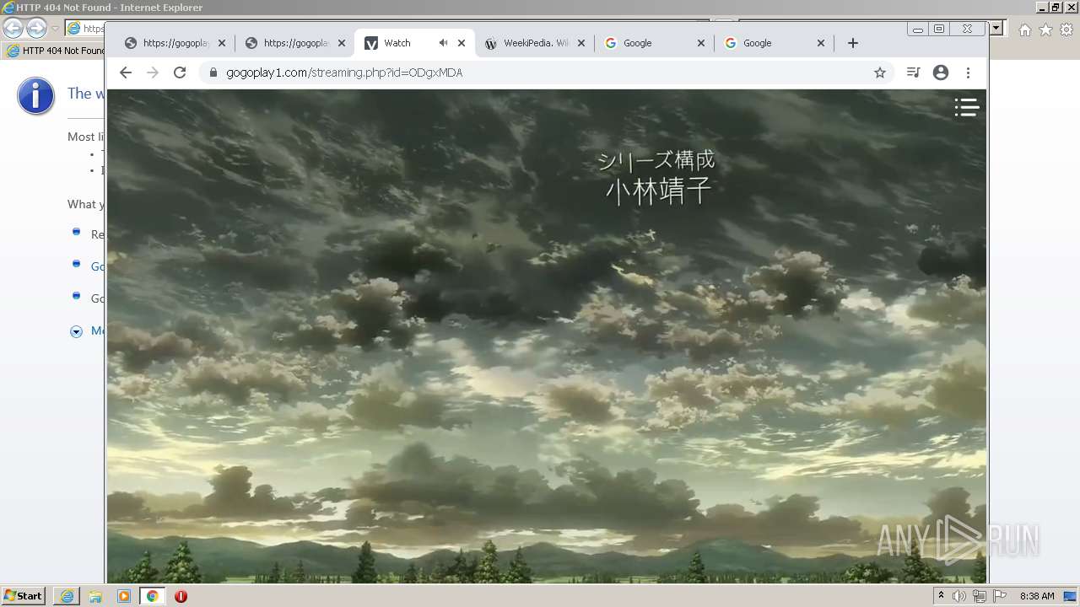Click the Show desktop button

1072,596
